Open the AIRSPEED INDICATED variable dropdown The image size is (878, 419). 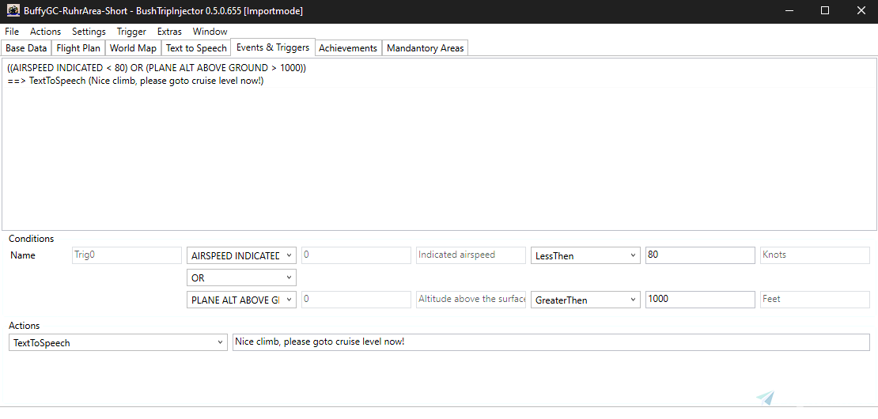[240, 255]
